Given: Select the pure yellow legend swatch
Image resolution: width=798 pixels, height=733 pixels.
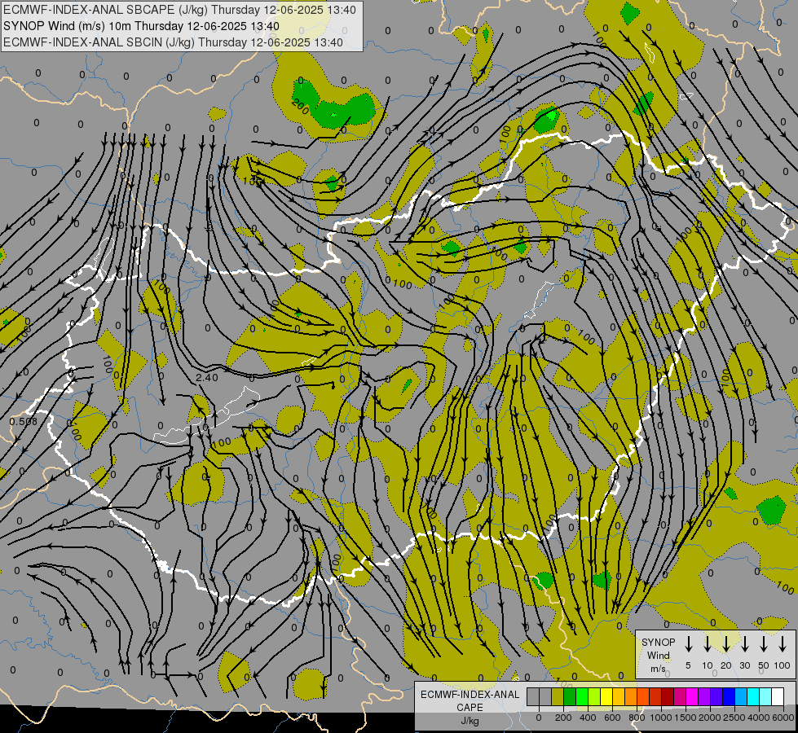Looking at the screenshot, I should (606, 696).
